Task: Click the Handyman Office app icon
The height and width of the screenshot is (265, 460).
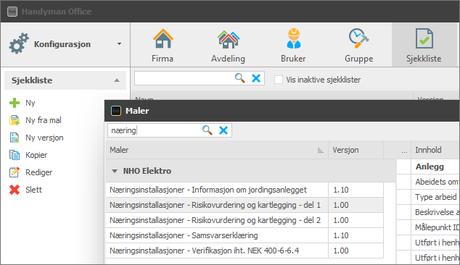Action: point(12,12)
